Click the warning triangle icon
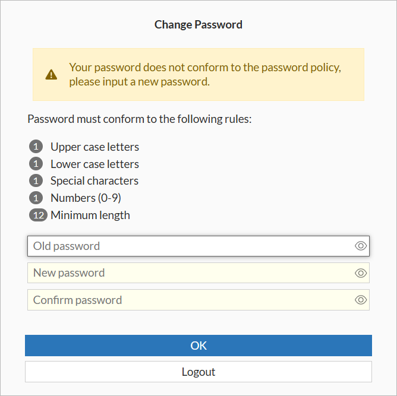Image resolution: width=397 pixels, height=396 pixels. point(52,75)
